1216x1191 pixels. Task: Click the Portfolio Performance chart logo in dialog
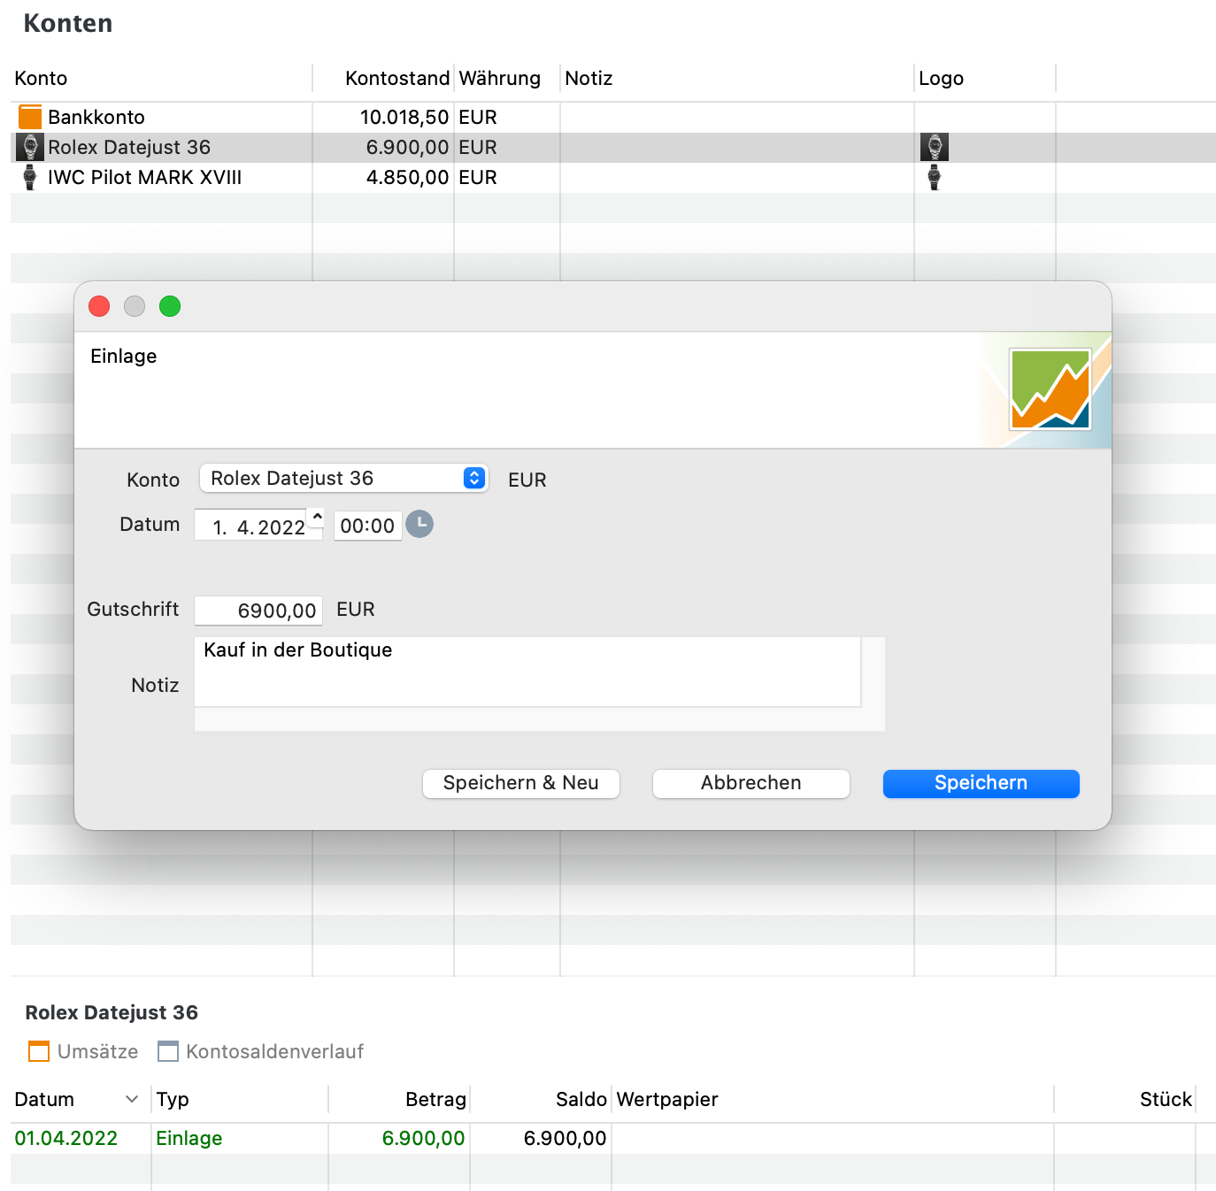(1051, 389)
